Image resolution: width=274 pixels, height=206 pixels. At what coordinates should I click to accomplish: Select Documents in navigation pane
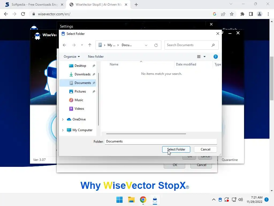click(x=78, y=83)
